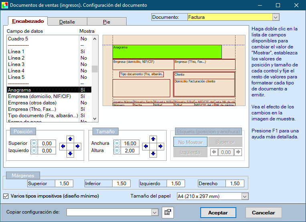Toggle Varios tipos impositivos checkbox

(6, 196)
